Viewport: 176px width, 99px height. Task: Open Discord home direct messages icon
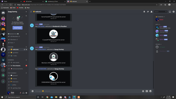coord(3,13)
